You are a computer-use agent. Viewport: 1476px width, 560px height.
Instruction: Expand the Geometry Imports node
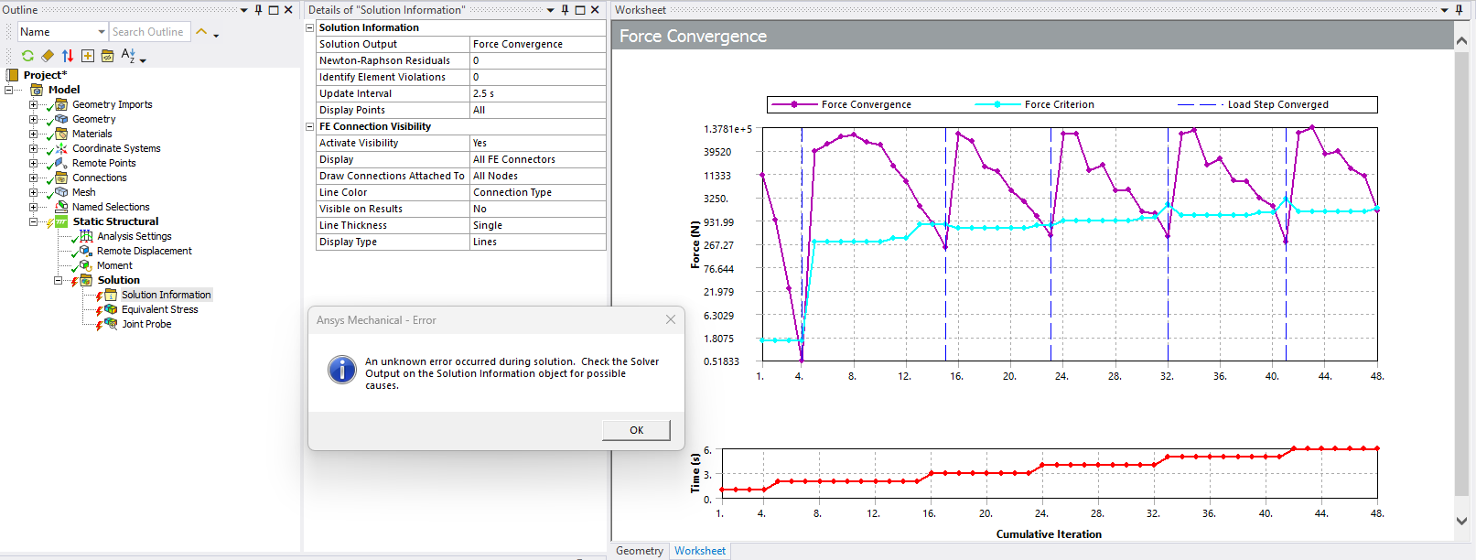(34, 104)
